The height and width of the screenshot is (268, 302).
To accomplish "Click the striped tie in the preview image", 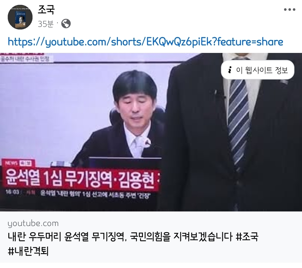I will [239, 123].
